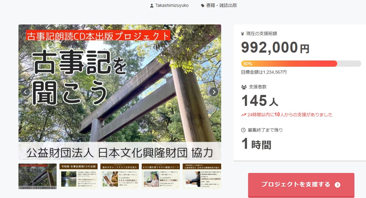This screenshot has height=198, width=366.
Task: Click the trending arrow icon by 24時間以内
Action: click(244, 115)
